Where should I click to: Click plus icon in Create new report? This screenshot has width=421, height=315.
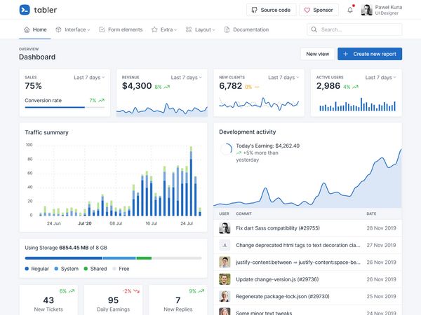pos(345,54)
